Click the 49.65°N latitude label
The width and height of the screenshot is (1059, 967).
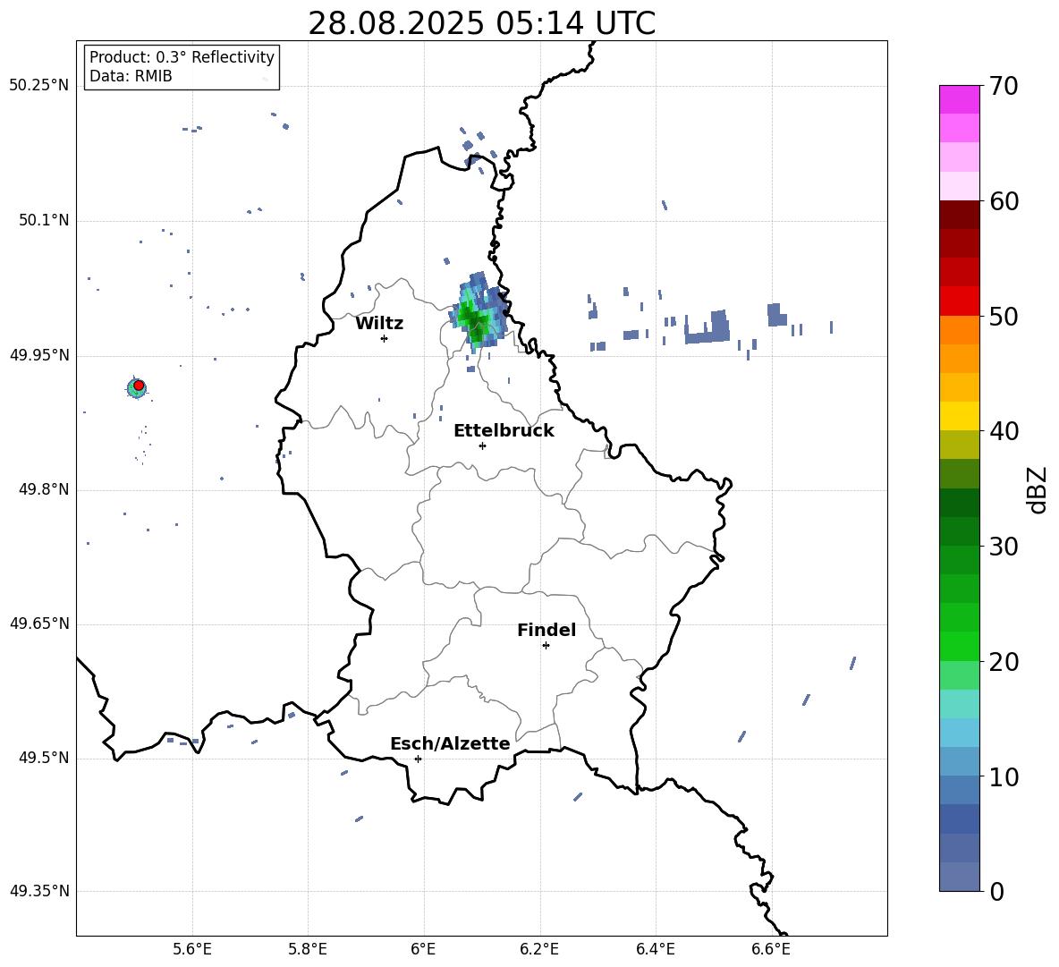click(x=39, y=623)
